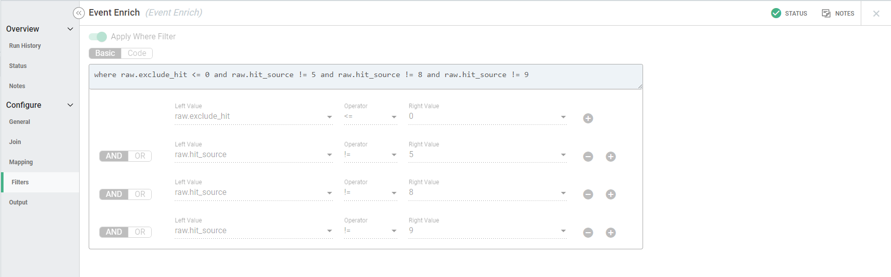Open Left Value dropdown for raw.exclude_hit
Image resolution: width=891 pixels, height=277 pixels.
pos(329,117)
